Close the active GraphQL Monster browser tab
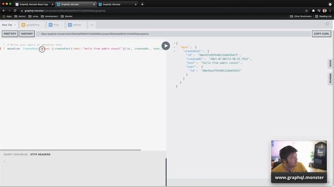Screen dimensions: 334x187 click(x=94, y=4)
